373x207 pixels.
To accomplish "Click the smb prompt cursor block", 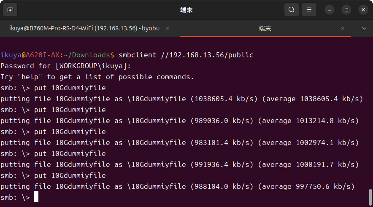I will click(36, 197).
